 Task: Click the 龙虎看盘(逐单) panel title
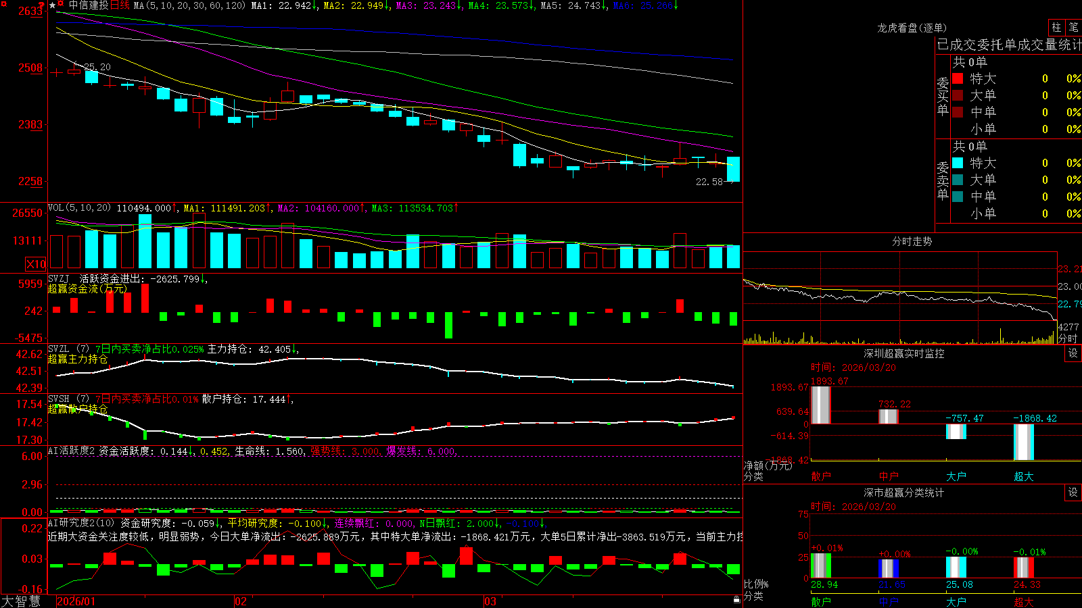coord(912,28)
